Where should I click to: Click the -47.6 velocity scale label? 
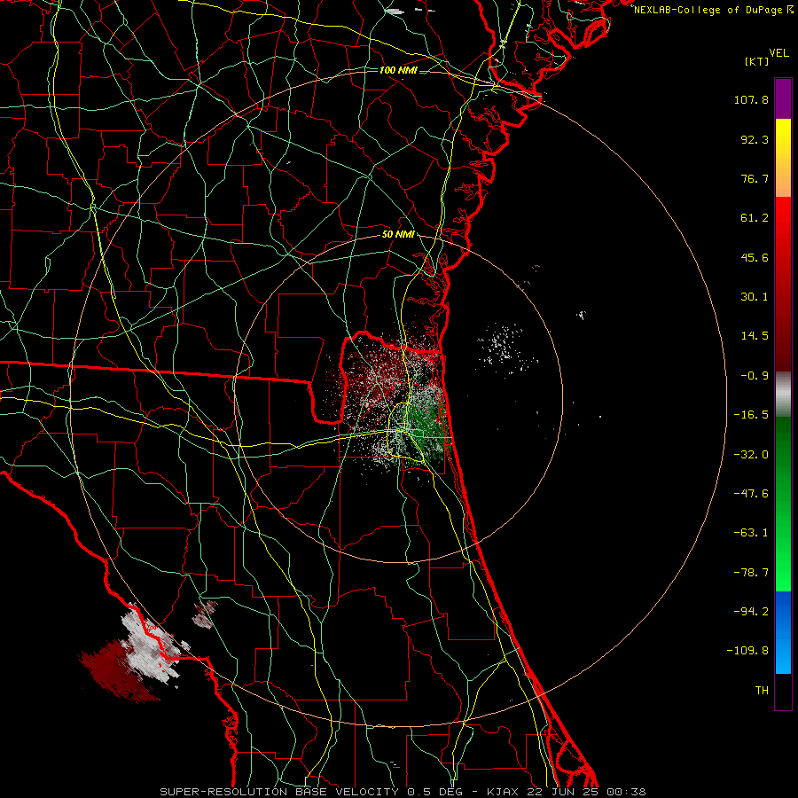point(751,494)
